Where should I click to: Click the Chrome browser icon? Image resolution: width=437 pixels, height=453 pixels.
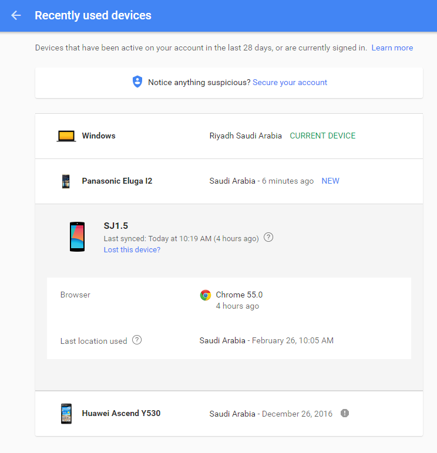(206, 295)
